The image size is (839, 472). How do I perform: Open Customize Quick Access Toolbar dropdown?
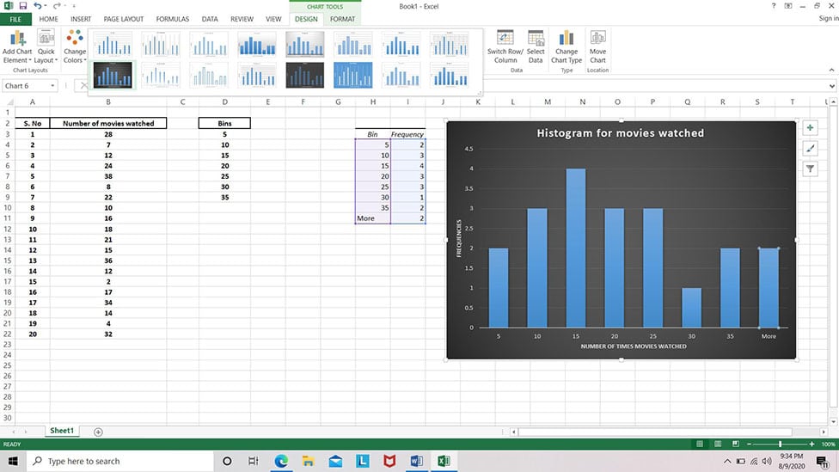73,6
